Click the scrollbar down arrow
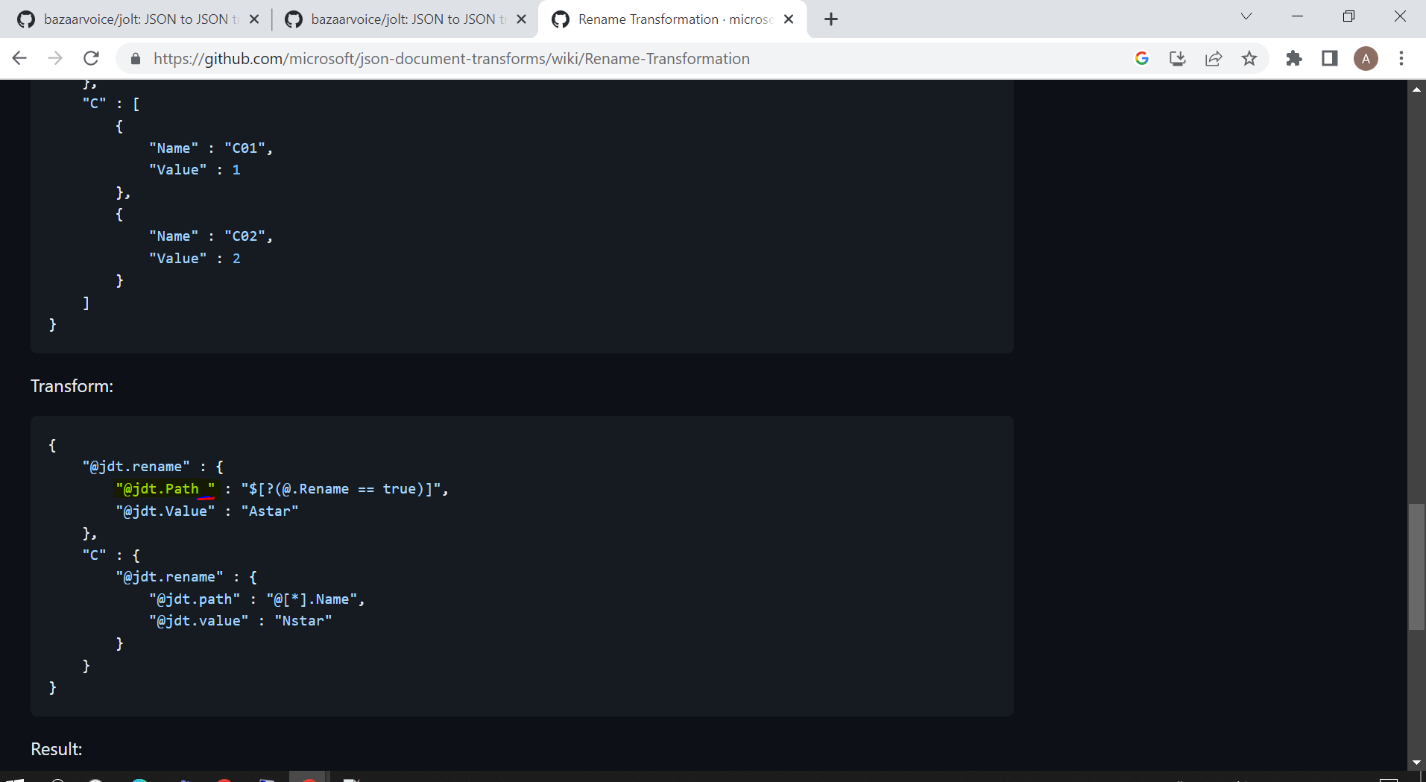This screenshot has width=1426, height=782. (x=1416, y=762)
